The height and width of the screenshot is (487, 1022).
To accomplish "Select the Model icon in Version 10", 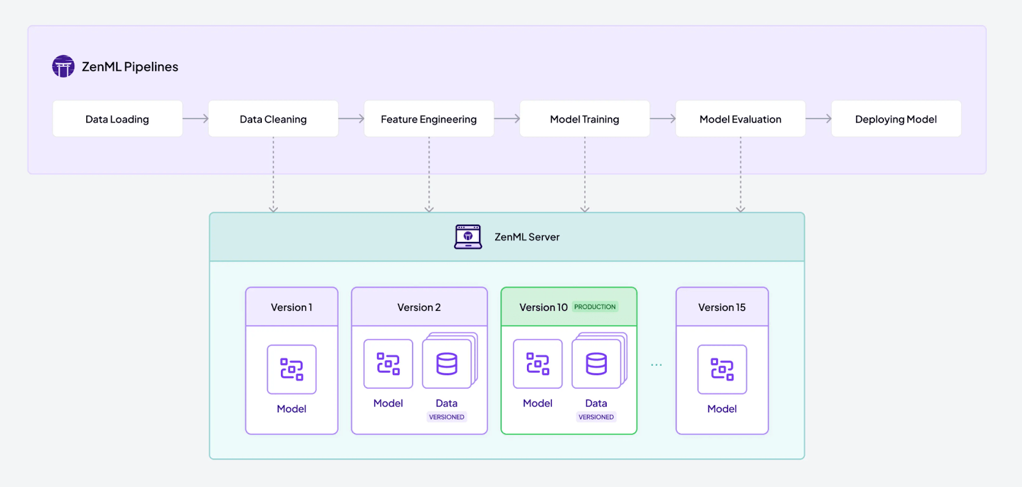I will pyautogui.click(x=538, y=364).
